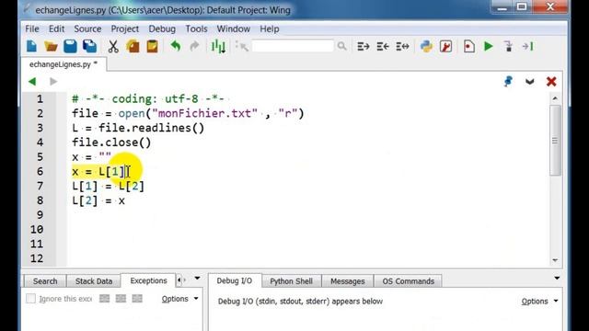Undo last edit with green arrow
The image size is (589, 331).
click(176, 46)
